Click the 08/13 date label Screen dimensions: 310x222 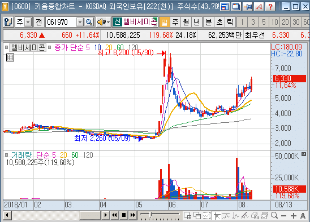pyautogui.click(x=283, y=205)
